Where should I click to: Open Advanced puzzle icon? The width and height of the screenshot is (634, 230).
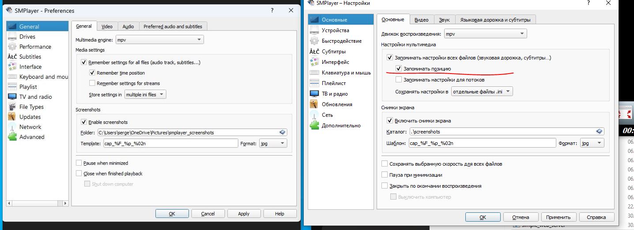click(12, 137)
